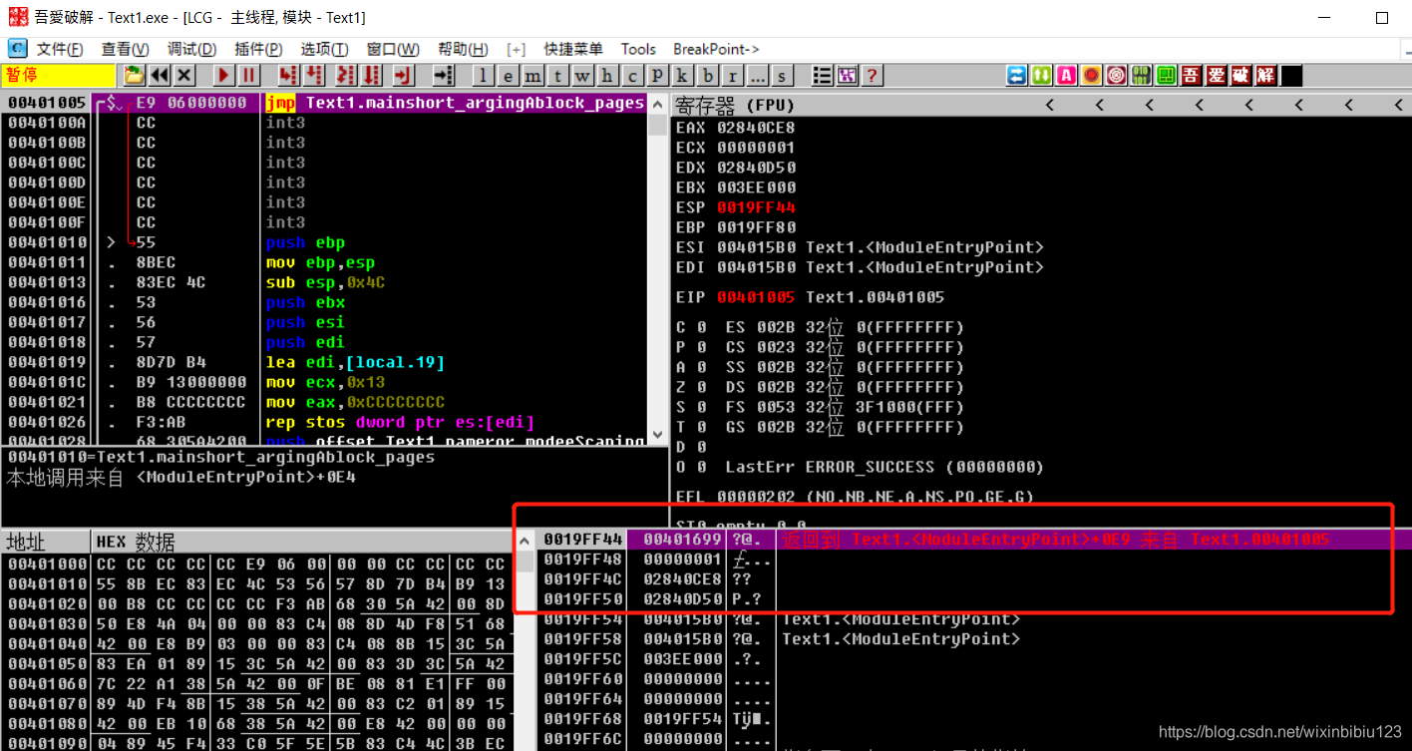This screenshot has height=751, width=1412.
Task: Open the Tools menu
Action: click(638, 49)
